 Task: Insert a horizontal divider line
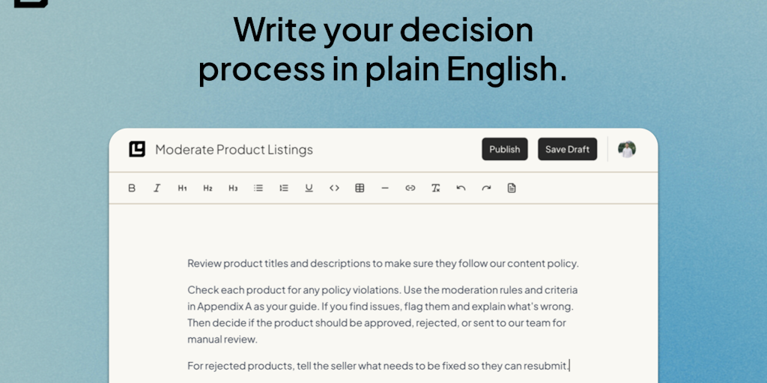(x=385, y=188)
